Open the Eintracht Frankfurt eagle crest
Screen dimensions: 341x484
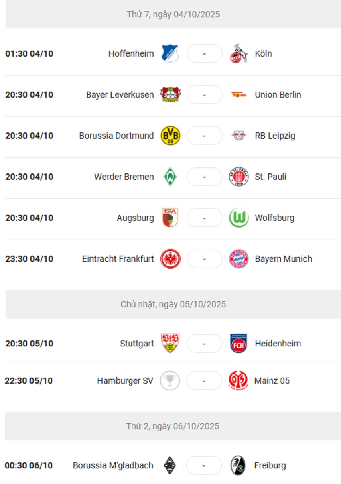tap(170, 259)
